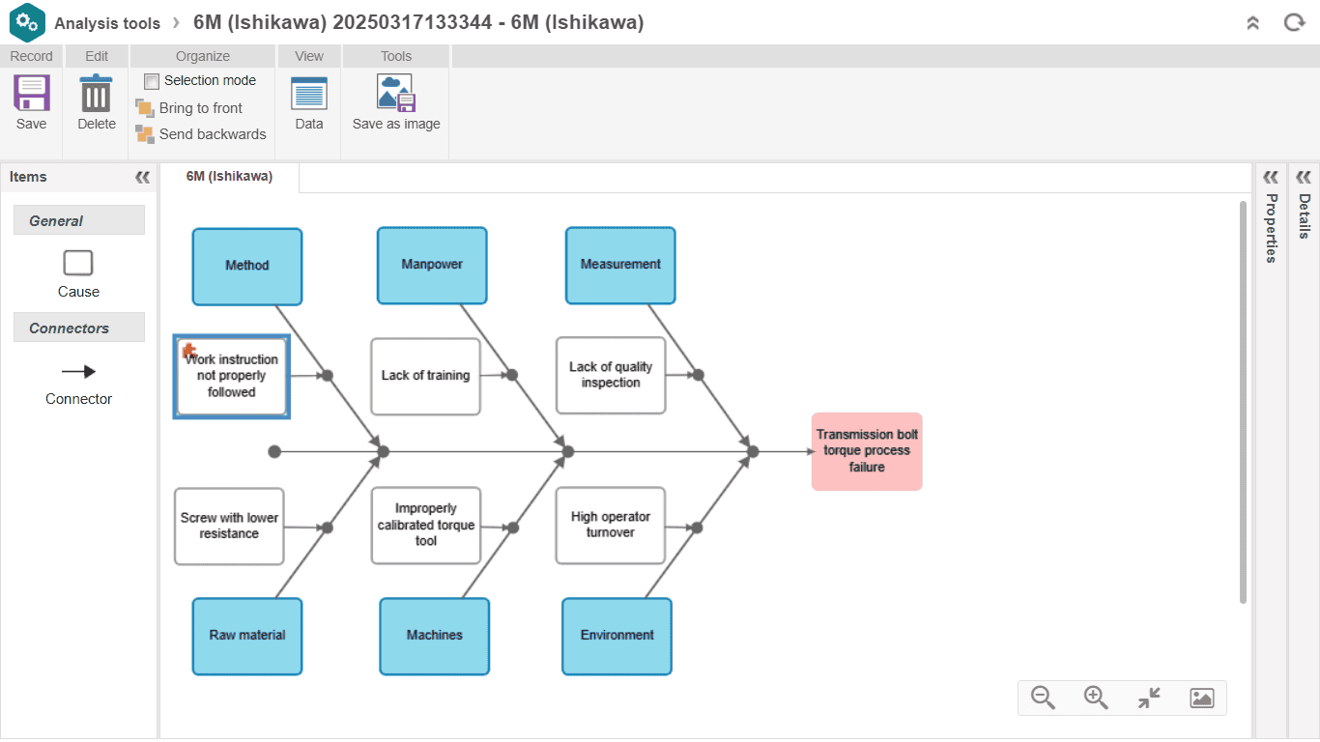
Task: Fit diagram to screen with collapse-arrows icon
Action: (1149, 698)
